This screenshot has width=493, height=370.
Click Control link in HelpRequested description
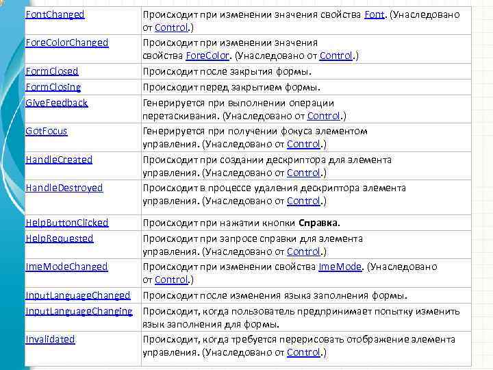click(x=304, y=251)
